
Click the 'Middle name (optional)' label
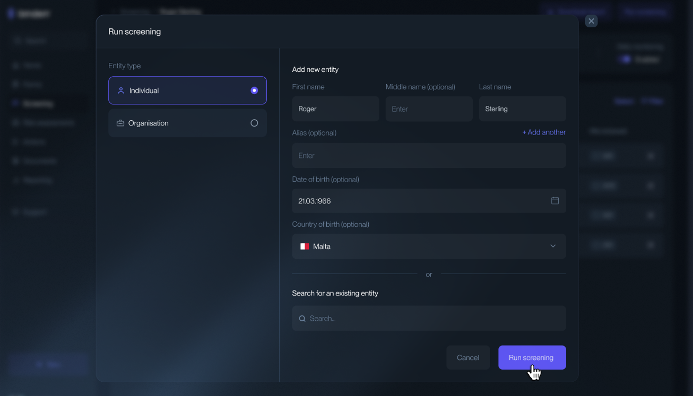click(x=420, y=87)
